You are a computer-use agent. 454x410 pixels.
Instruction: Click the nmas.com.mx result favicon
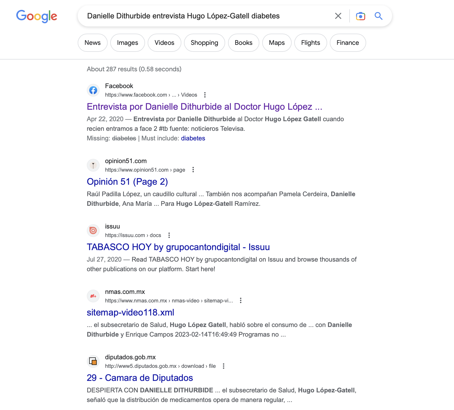click(93, 296)
